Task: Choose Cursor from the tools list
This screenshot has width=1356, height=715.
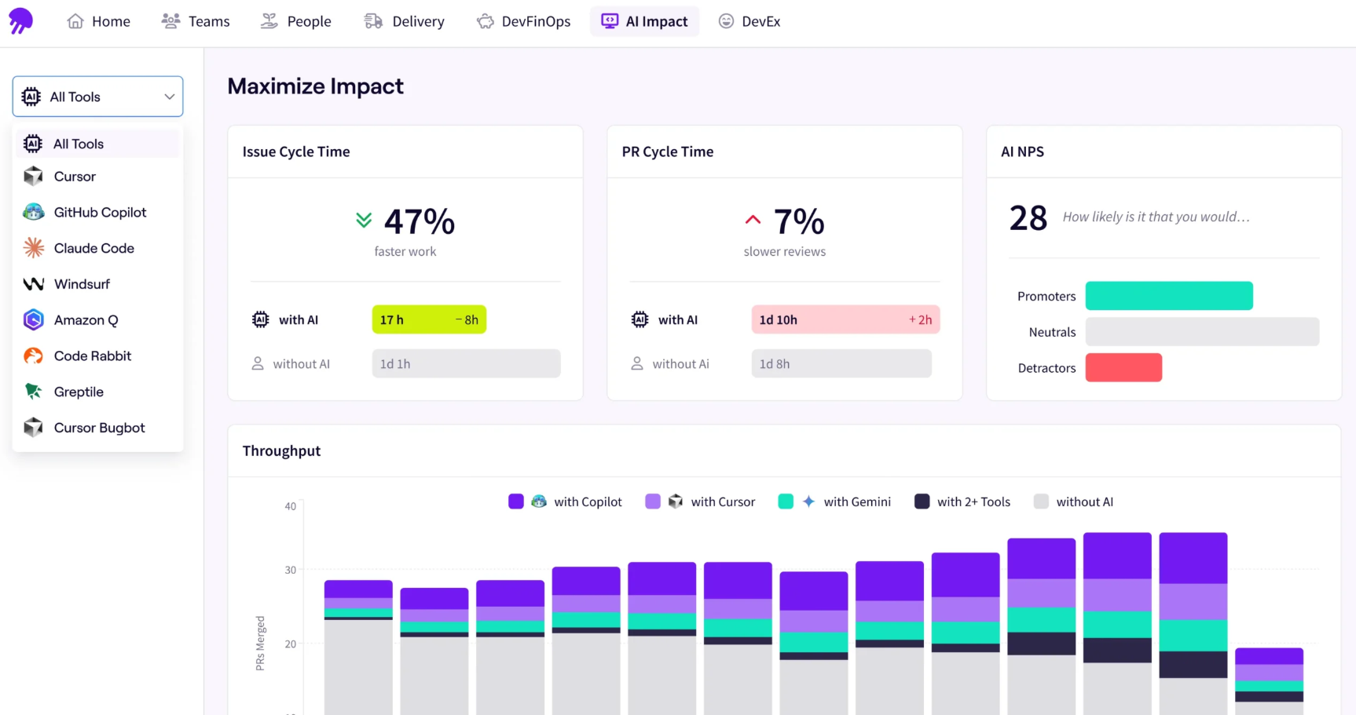Action: (x=97, y=177)
